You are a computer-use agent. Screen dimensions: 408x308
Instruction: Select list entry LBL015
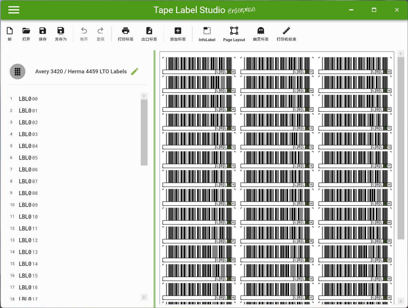28,276
